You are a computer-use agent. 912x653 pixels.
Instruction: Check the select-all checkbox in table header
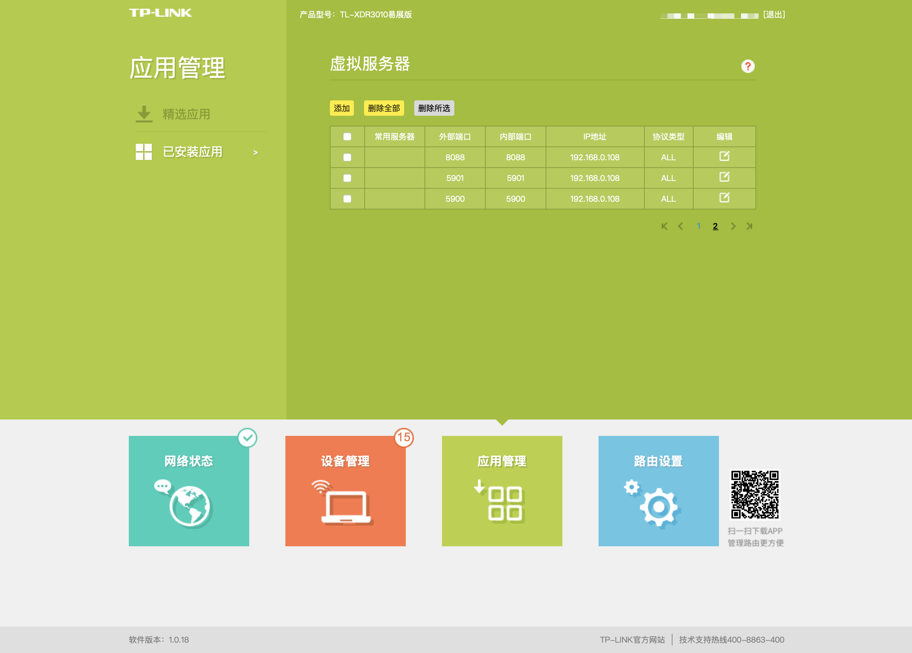click(347, 137)
